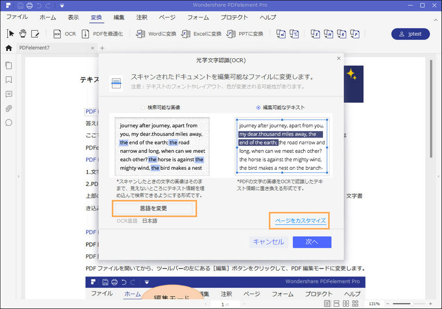Open the page thumbnails panel
Screen dimensions: 442x309
point(9,65)
